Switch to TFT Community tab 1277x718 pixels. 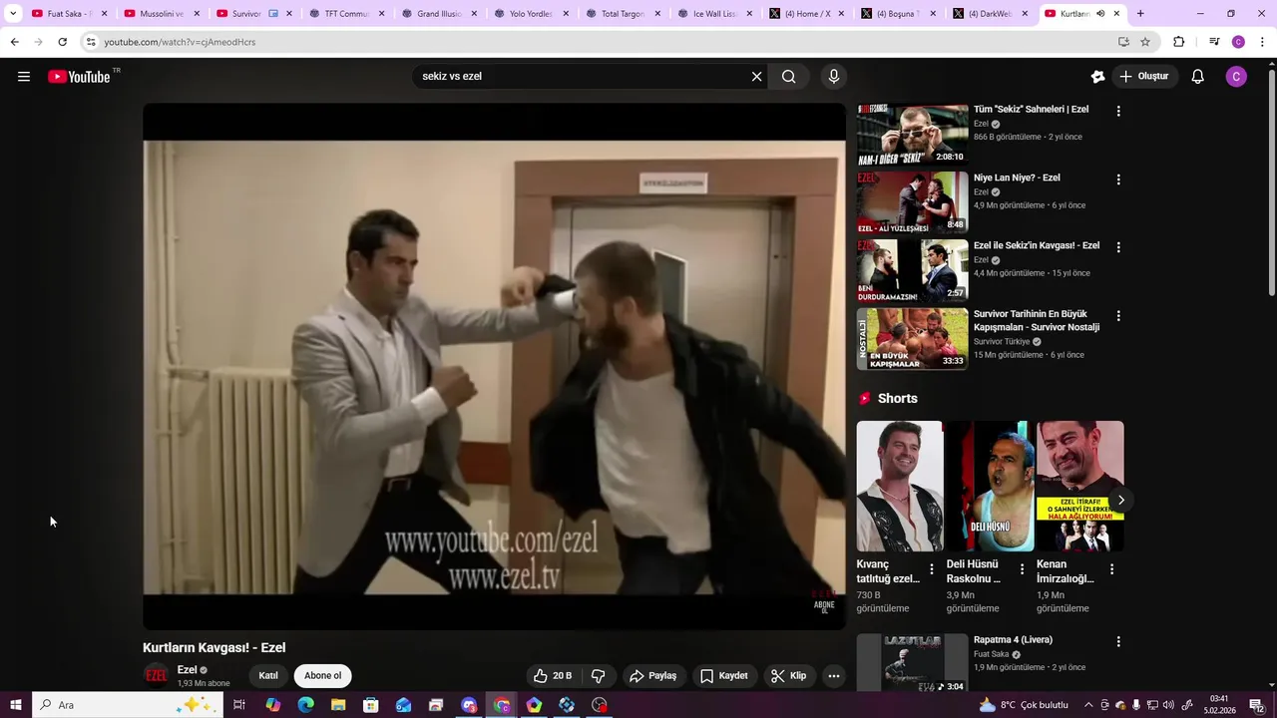tap(346, 14)
